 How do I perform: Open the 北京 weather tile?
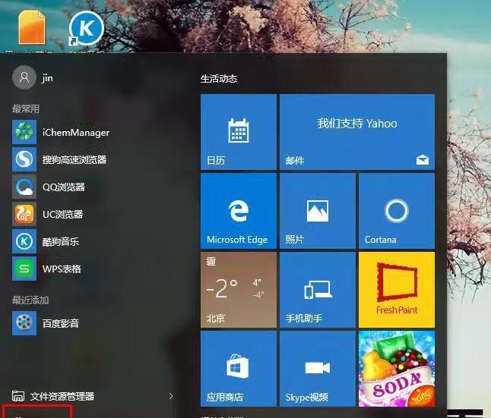point(239,290)
